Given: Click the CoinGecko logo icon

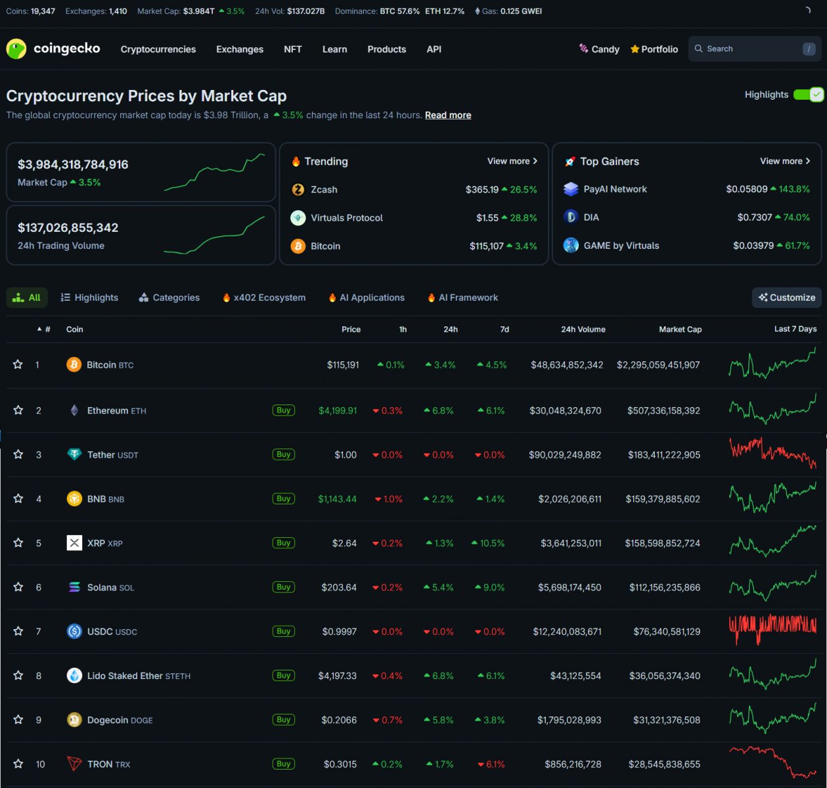Looking at the screenshot, I should [x=16, y=49].
